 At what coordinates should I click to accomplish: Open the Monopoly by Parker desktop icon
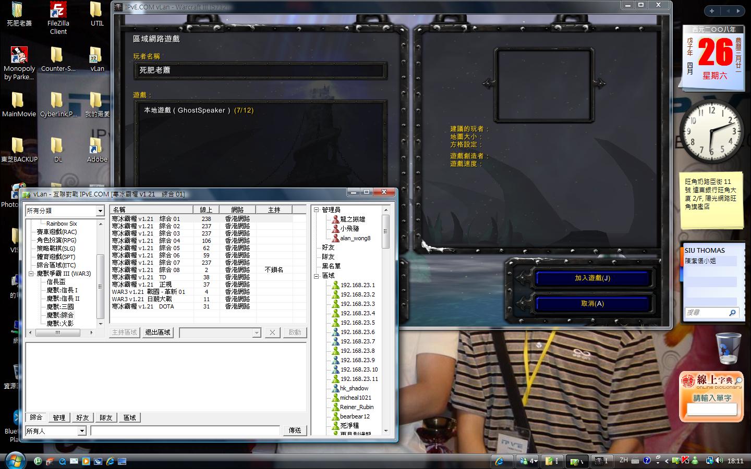(19, 64)
